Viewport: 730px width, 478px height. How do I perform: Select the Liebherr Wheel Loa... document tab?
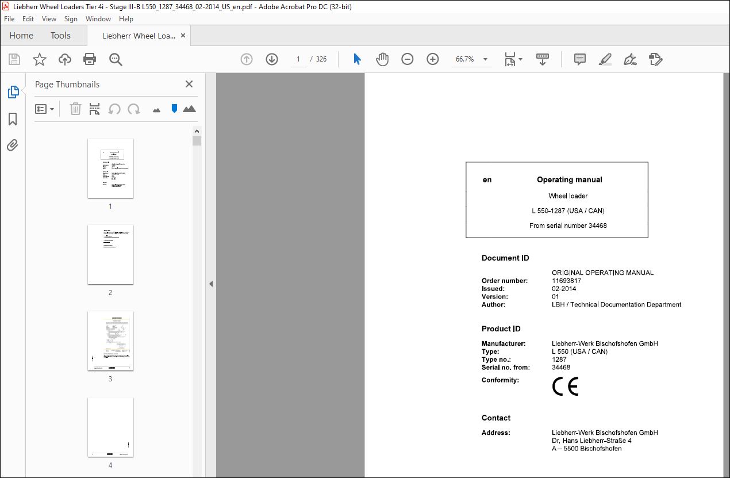click(139, 36)
